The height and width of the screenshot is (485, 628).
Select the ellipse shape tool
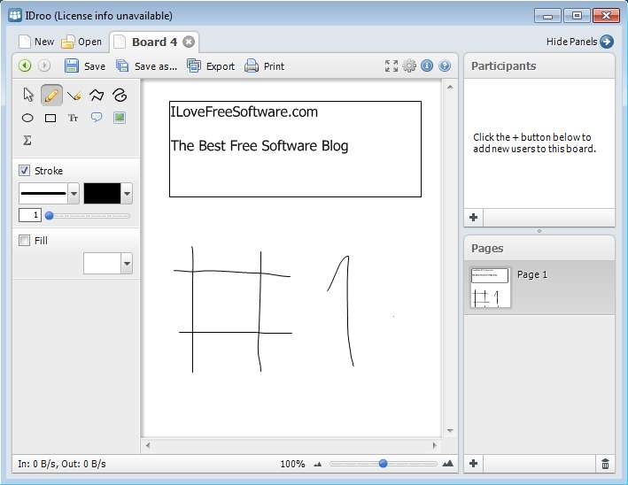click(x=27, y=118)
